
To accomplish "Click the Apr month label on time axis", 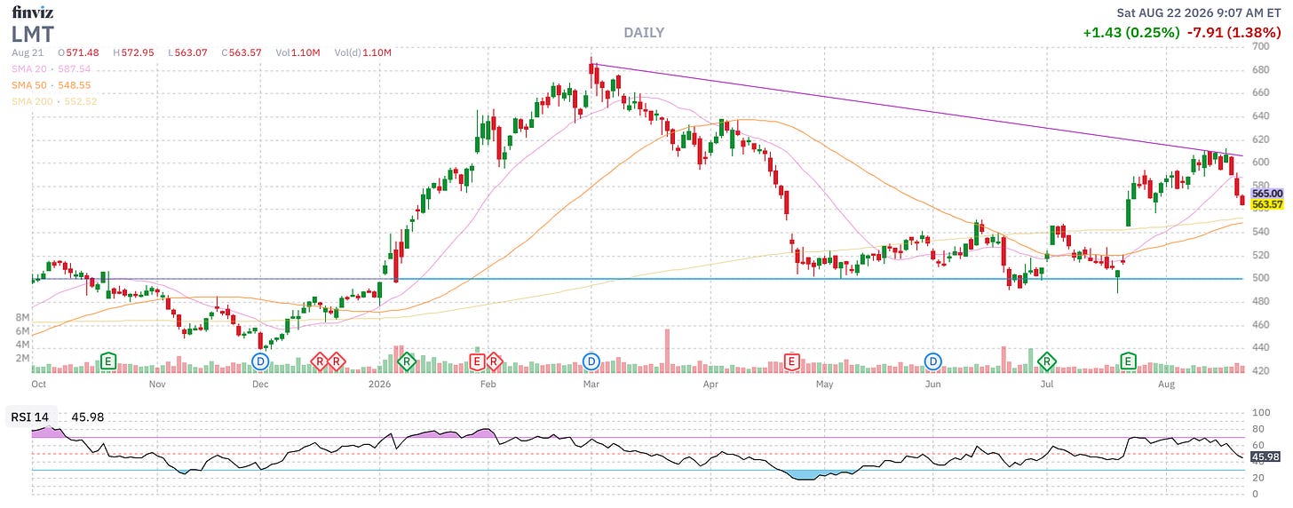I will [710, 385].
